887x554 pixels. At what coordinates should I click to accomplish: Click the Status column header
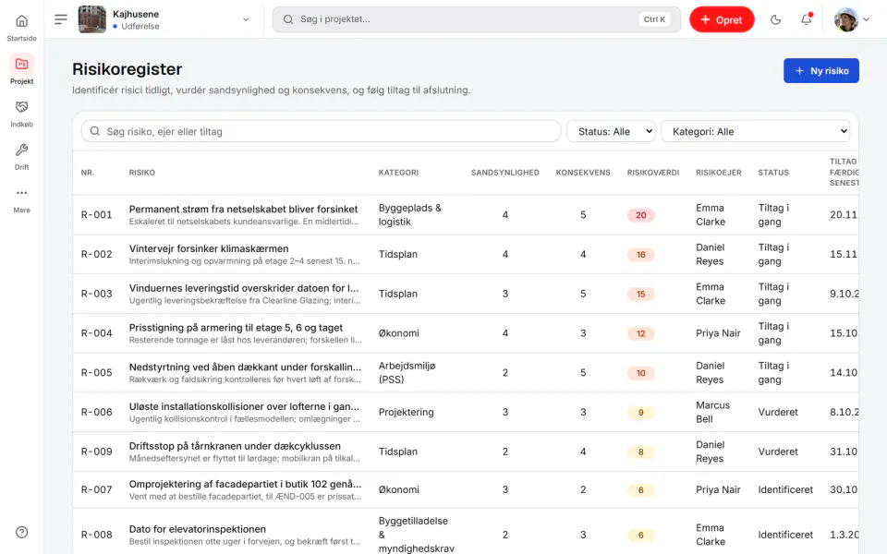pyautogui.click(x=773, y=173)
